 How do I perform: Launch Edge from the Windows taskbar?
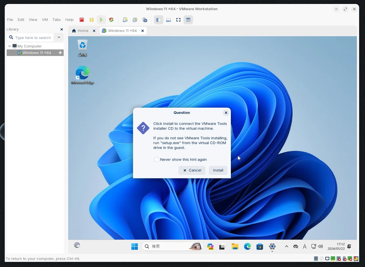pyautogui.click(x=247, y=247)
